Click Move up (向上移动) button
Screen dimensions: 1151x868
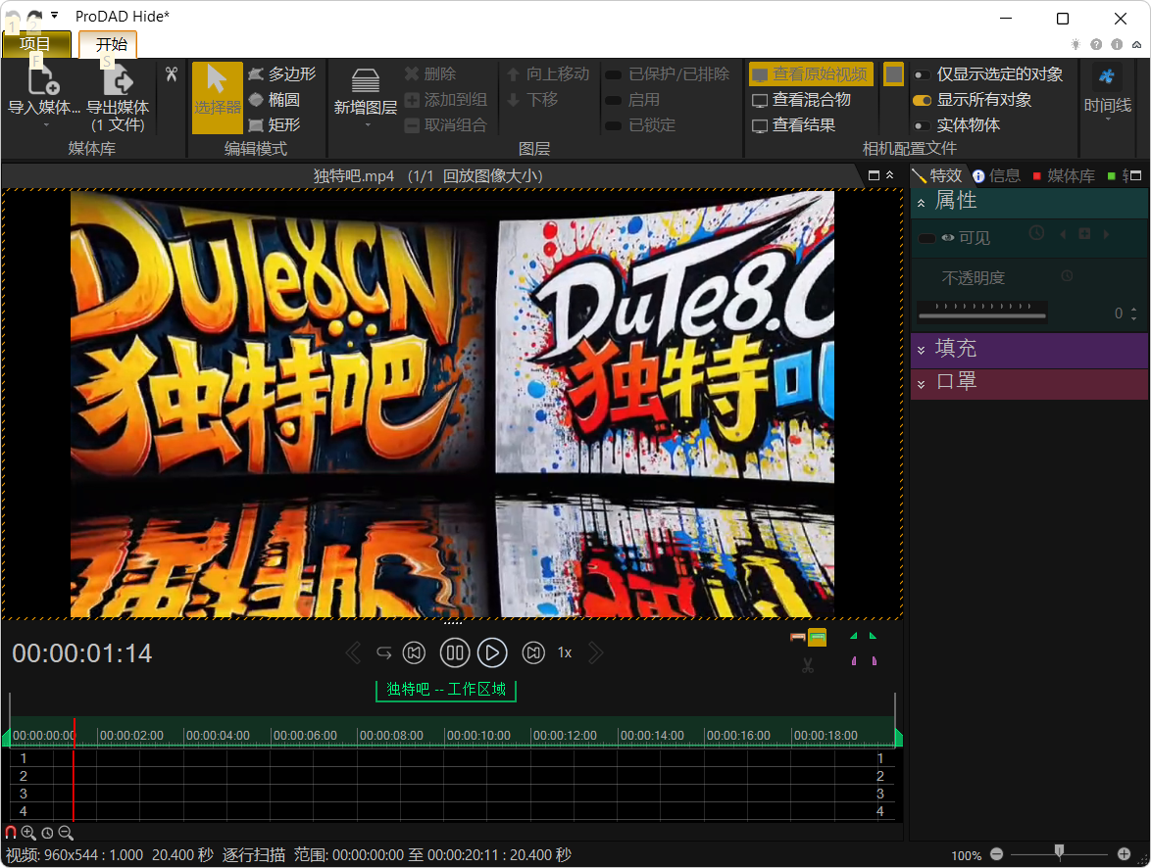tap(548, 74)
